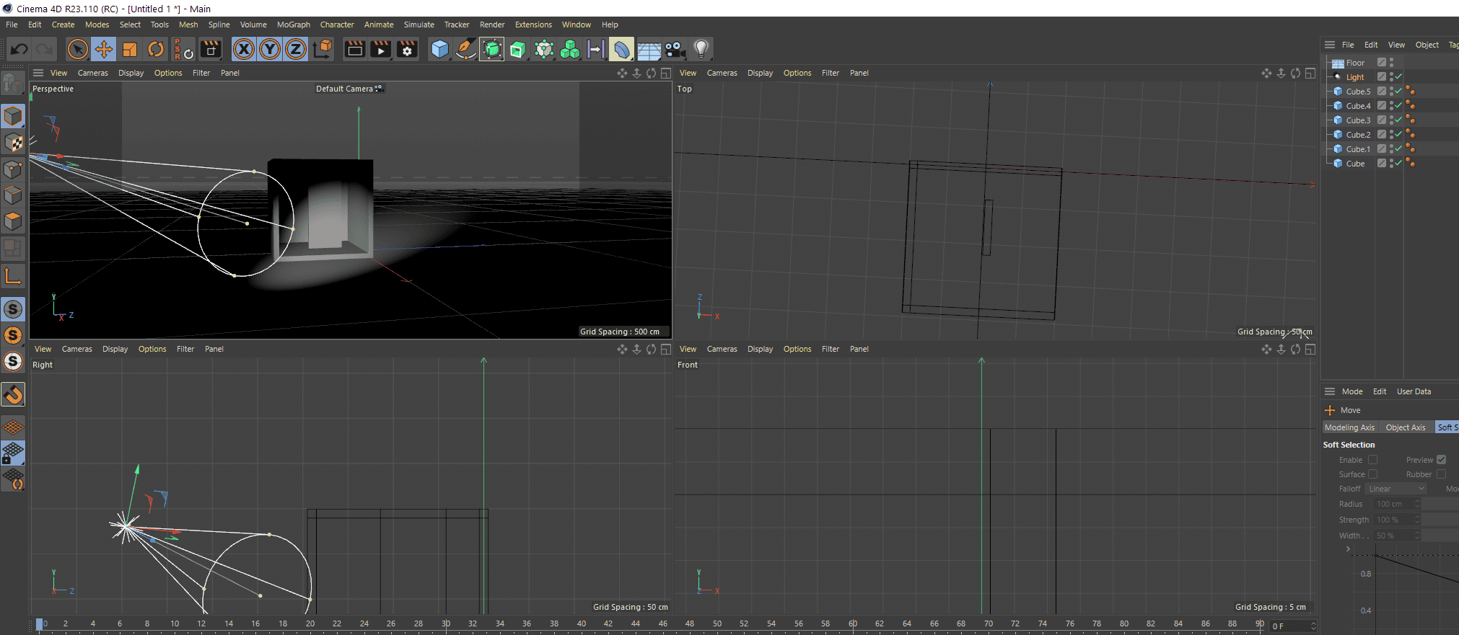The image size is (1459, 635).
Task: Select the Scale tool in the toolbar
Action: tap(130, 49)
